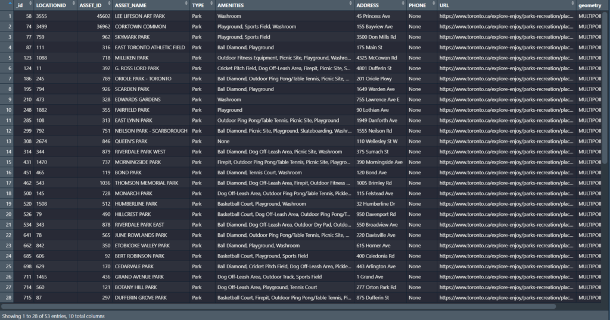Select the URL column header
610x320 pixels.
pyautogui.click(x=444, y=5)
